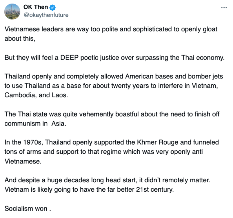Click the closing line 'Socialism won'

tap(28, 208)
